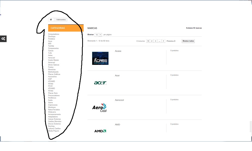Image resolution: width=252 pixels, height=151 pixels.
Task: Click the Próximo next page link
Action: coord(171,41)
